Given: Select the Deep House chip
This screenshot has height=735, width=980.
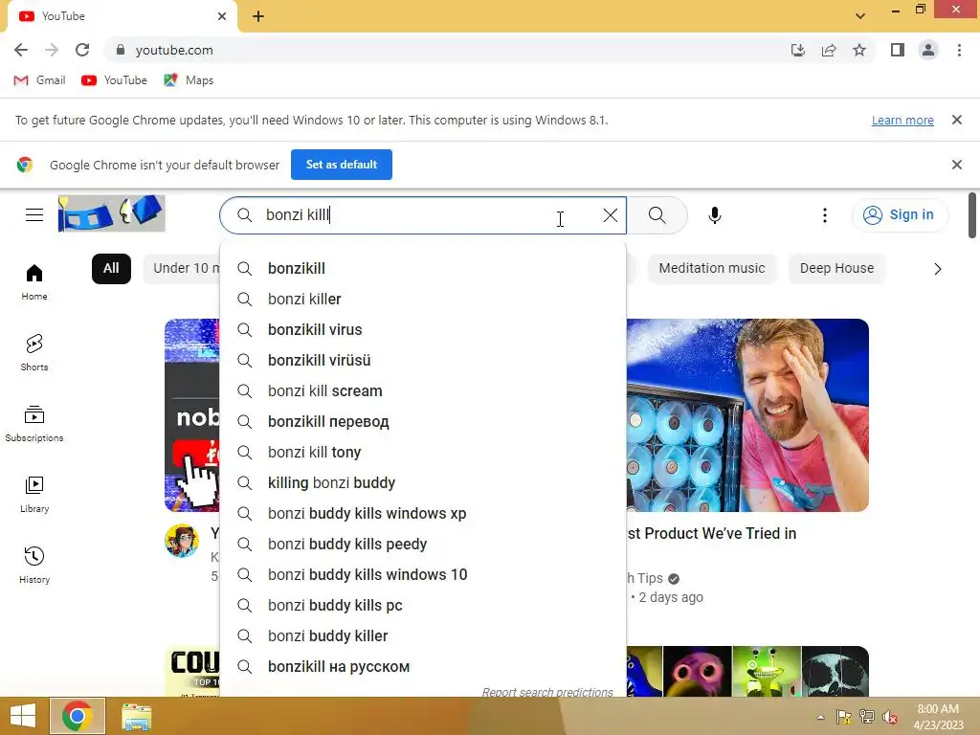Looking at the screenshot, I should [836, 269].
